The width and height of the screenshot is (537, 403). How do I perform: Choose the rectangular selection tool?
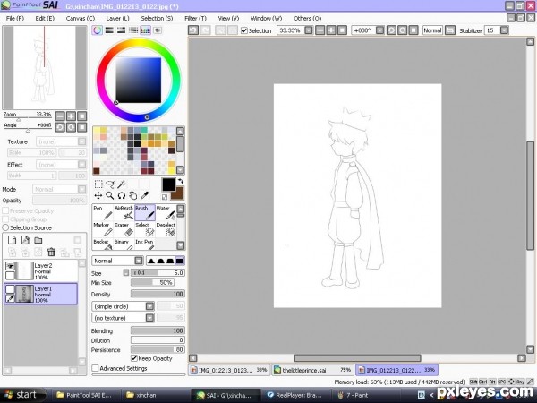click(98, 184)
